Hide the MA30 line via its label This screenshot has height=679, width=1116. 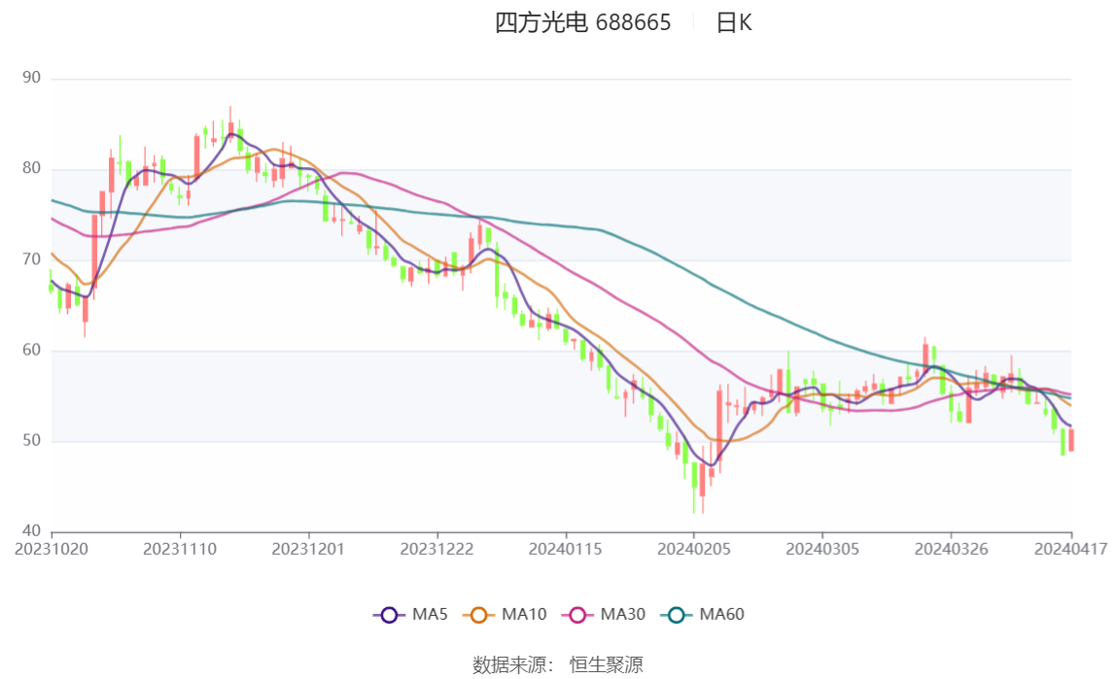[x=623, y=614]
